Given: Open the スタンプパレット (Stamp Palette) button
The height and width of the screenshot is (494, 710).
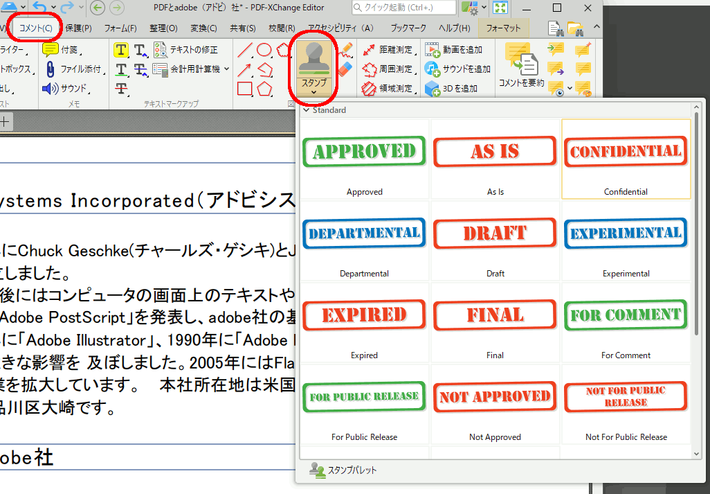Looking at the screenshot, I should 343,470.
